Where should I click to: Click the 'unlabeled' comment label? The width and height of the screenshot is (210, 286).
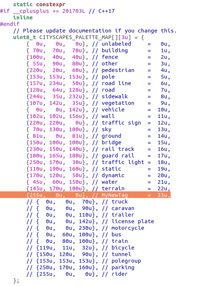click(116, 44)
